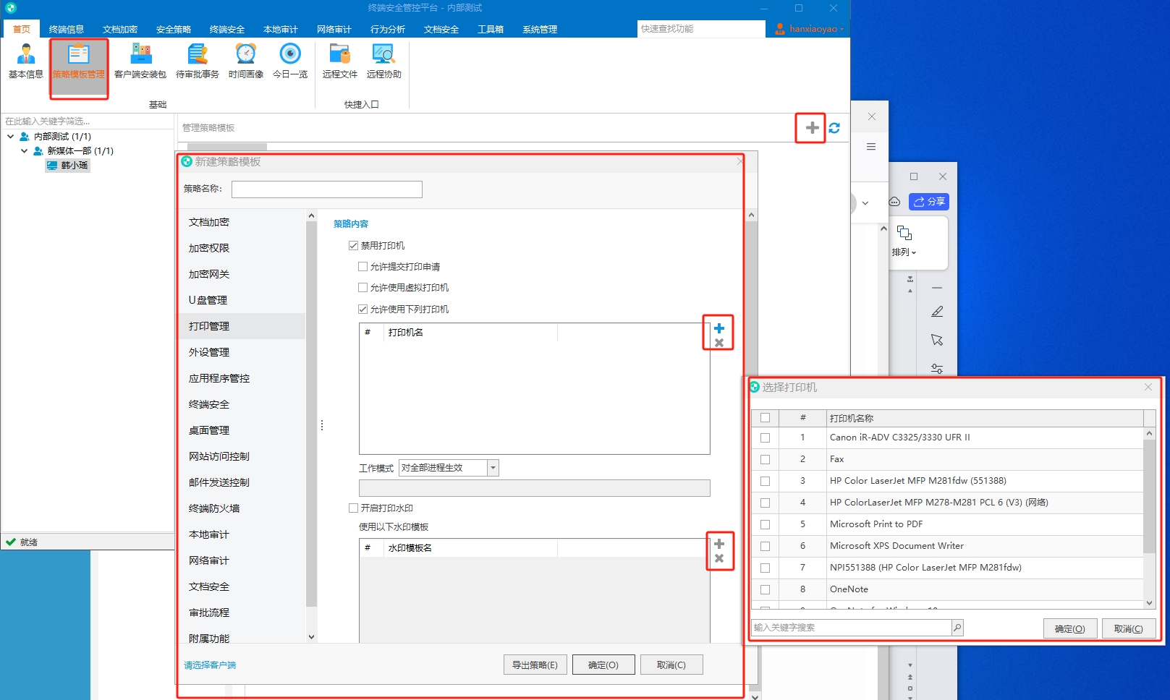The width and height of the screenshot is (1170, 700).
Task: Select arrow pointer tool in background window
Action: click(x=937, y=340)
